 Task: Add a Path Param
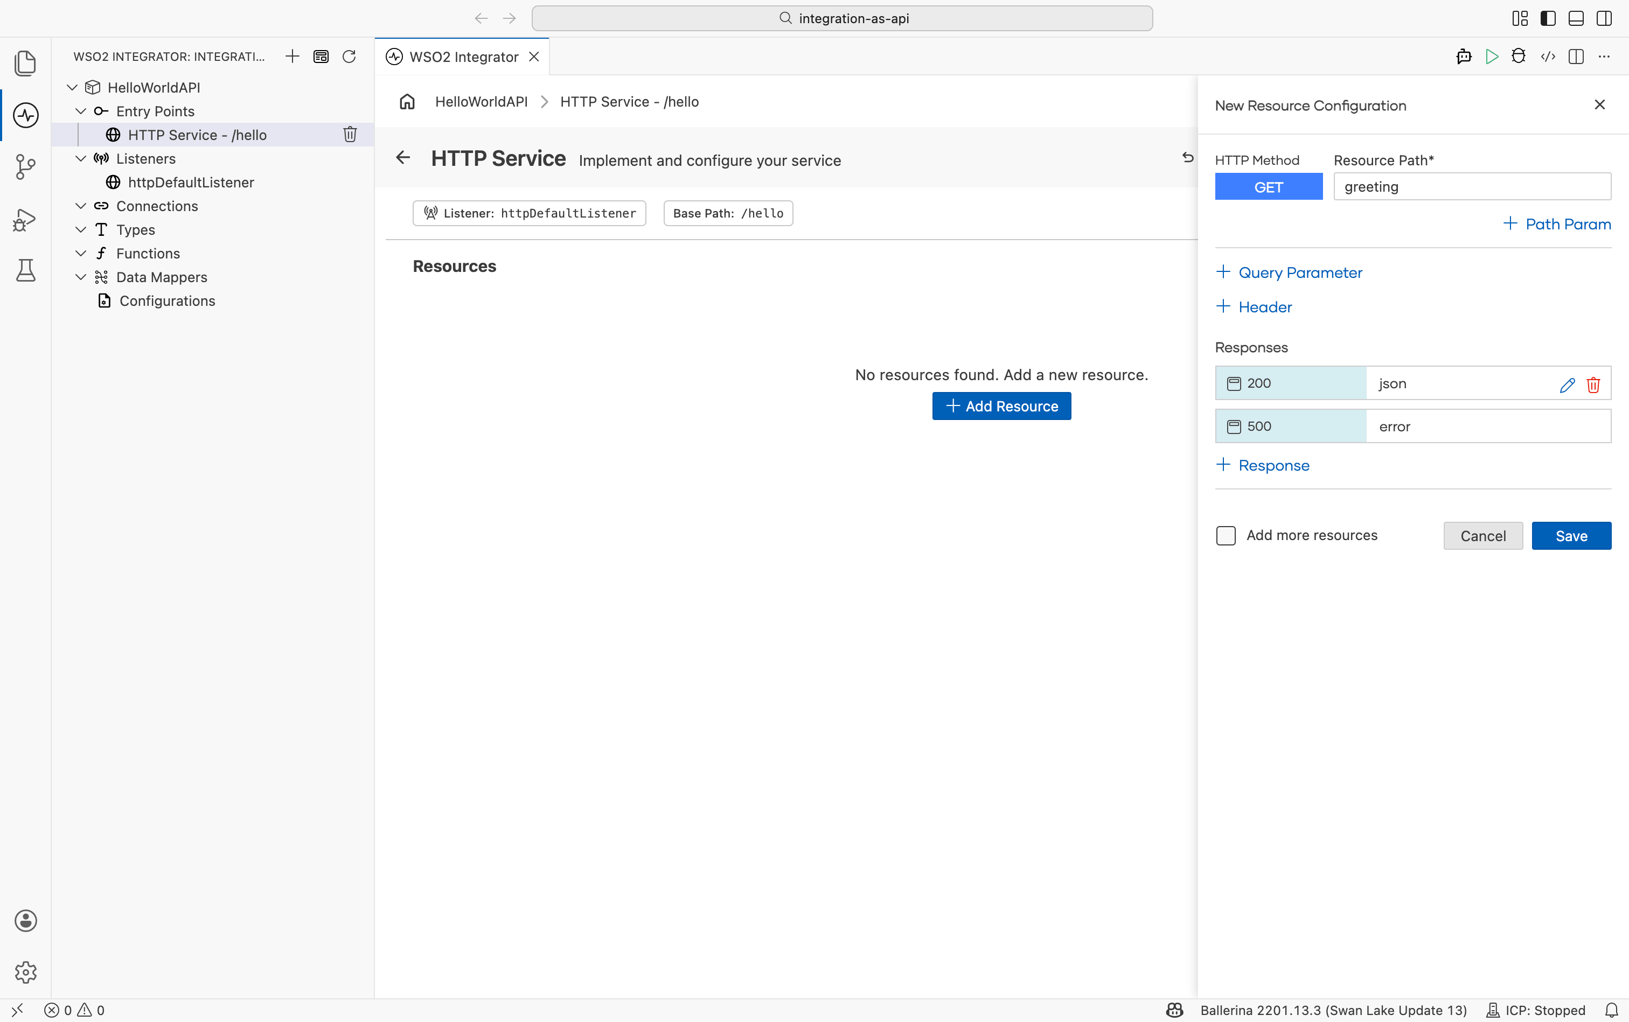pyautogui.click(x=1557, y=224)
